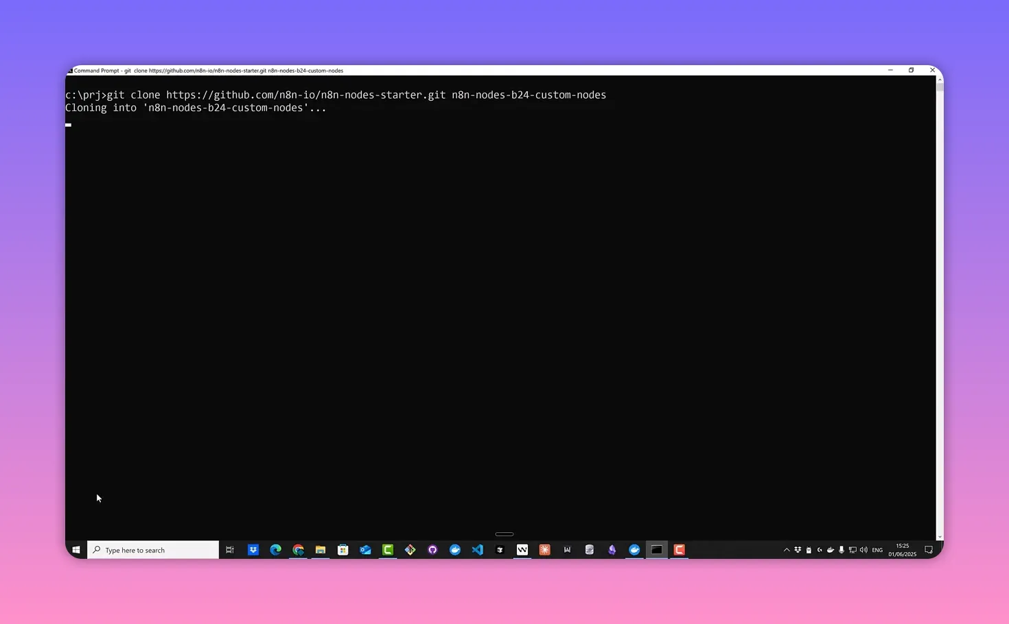Launch Microsoft Edge from the taskbar

(275, 549)
